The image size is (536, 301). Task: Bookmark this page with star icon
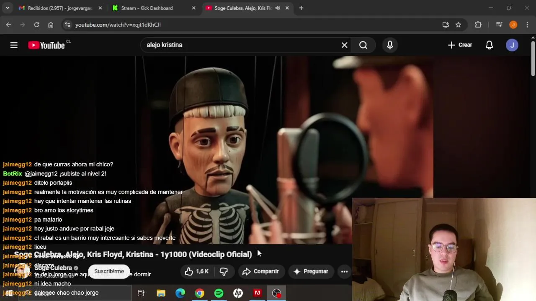(458, 25)
